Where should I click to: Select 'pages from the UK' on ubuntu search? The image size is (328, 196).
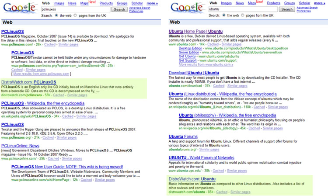pos(243,15)
